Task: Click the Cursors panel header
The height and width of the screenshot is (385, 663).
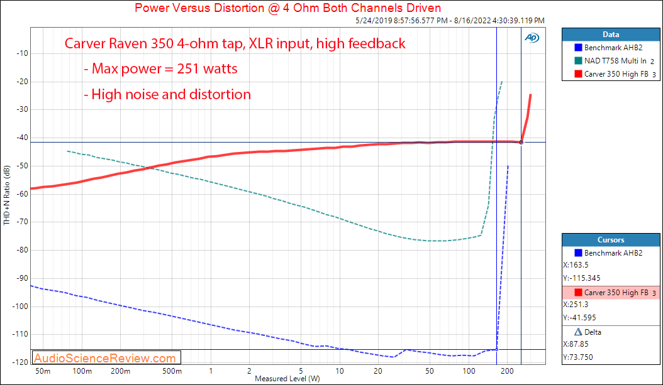Action: coord(611,240)
